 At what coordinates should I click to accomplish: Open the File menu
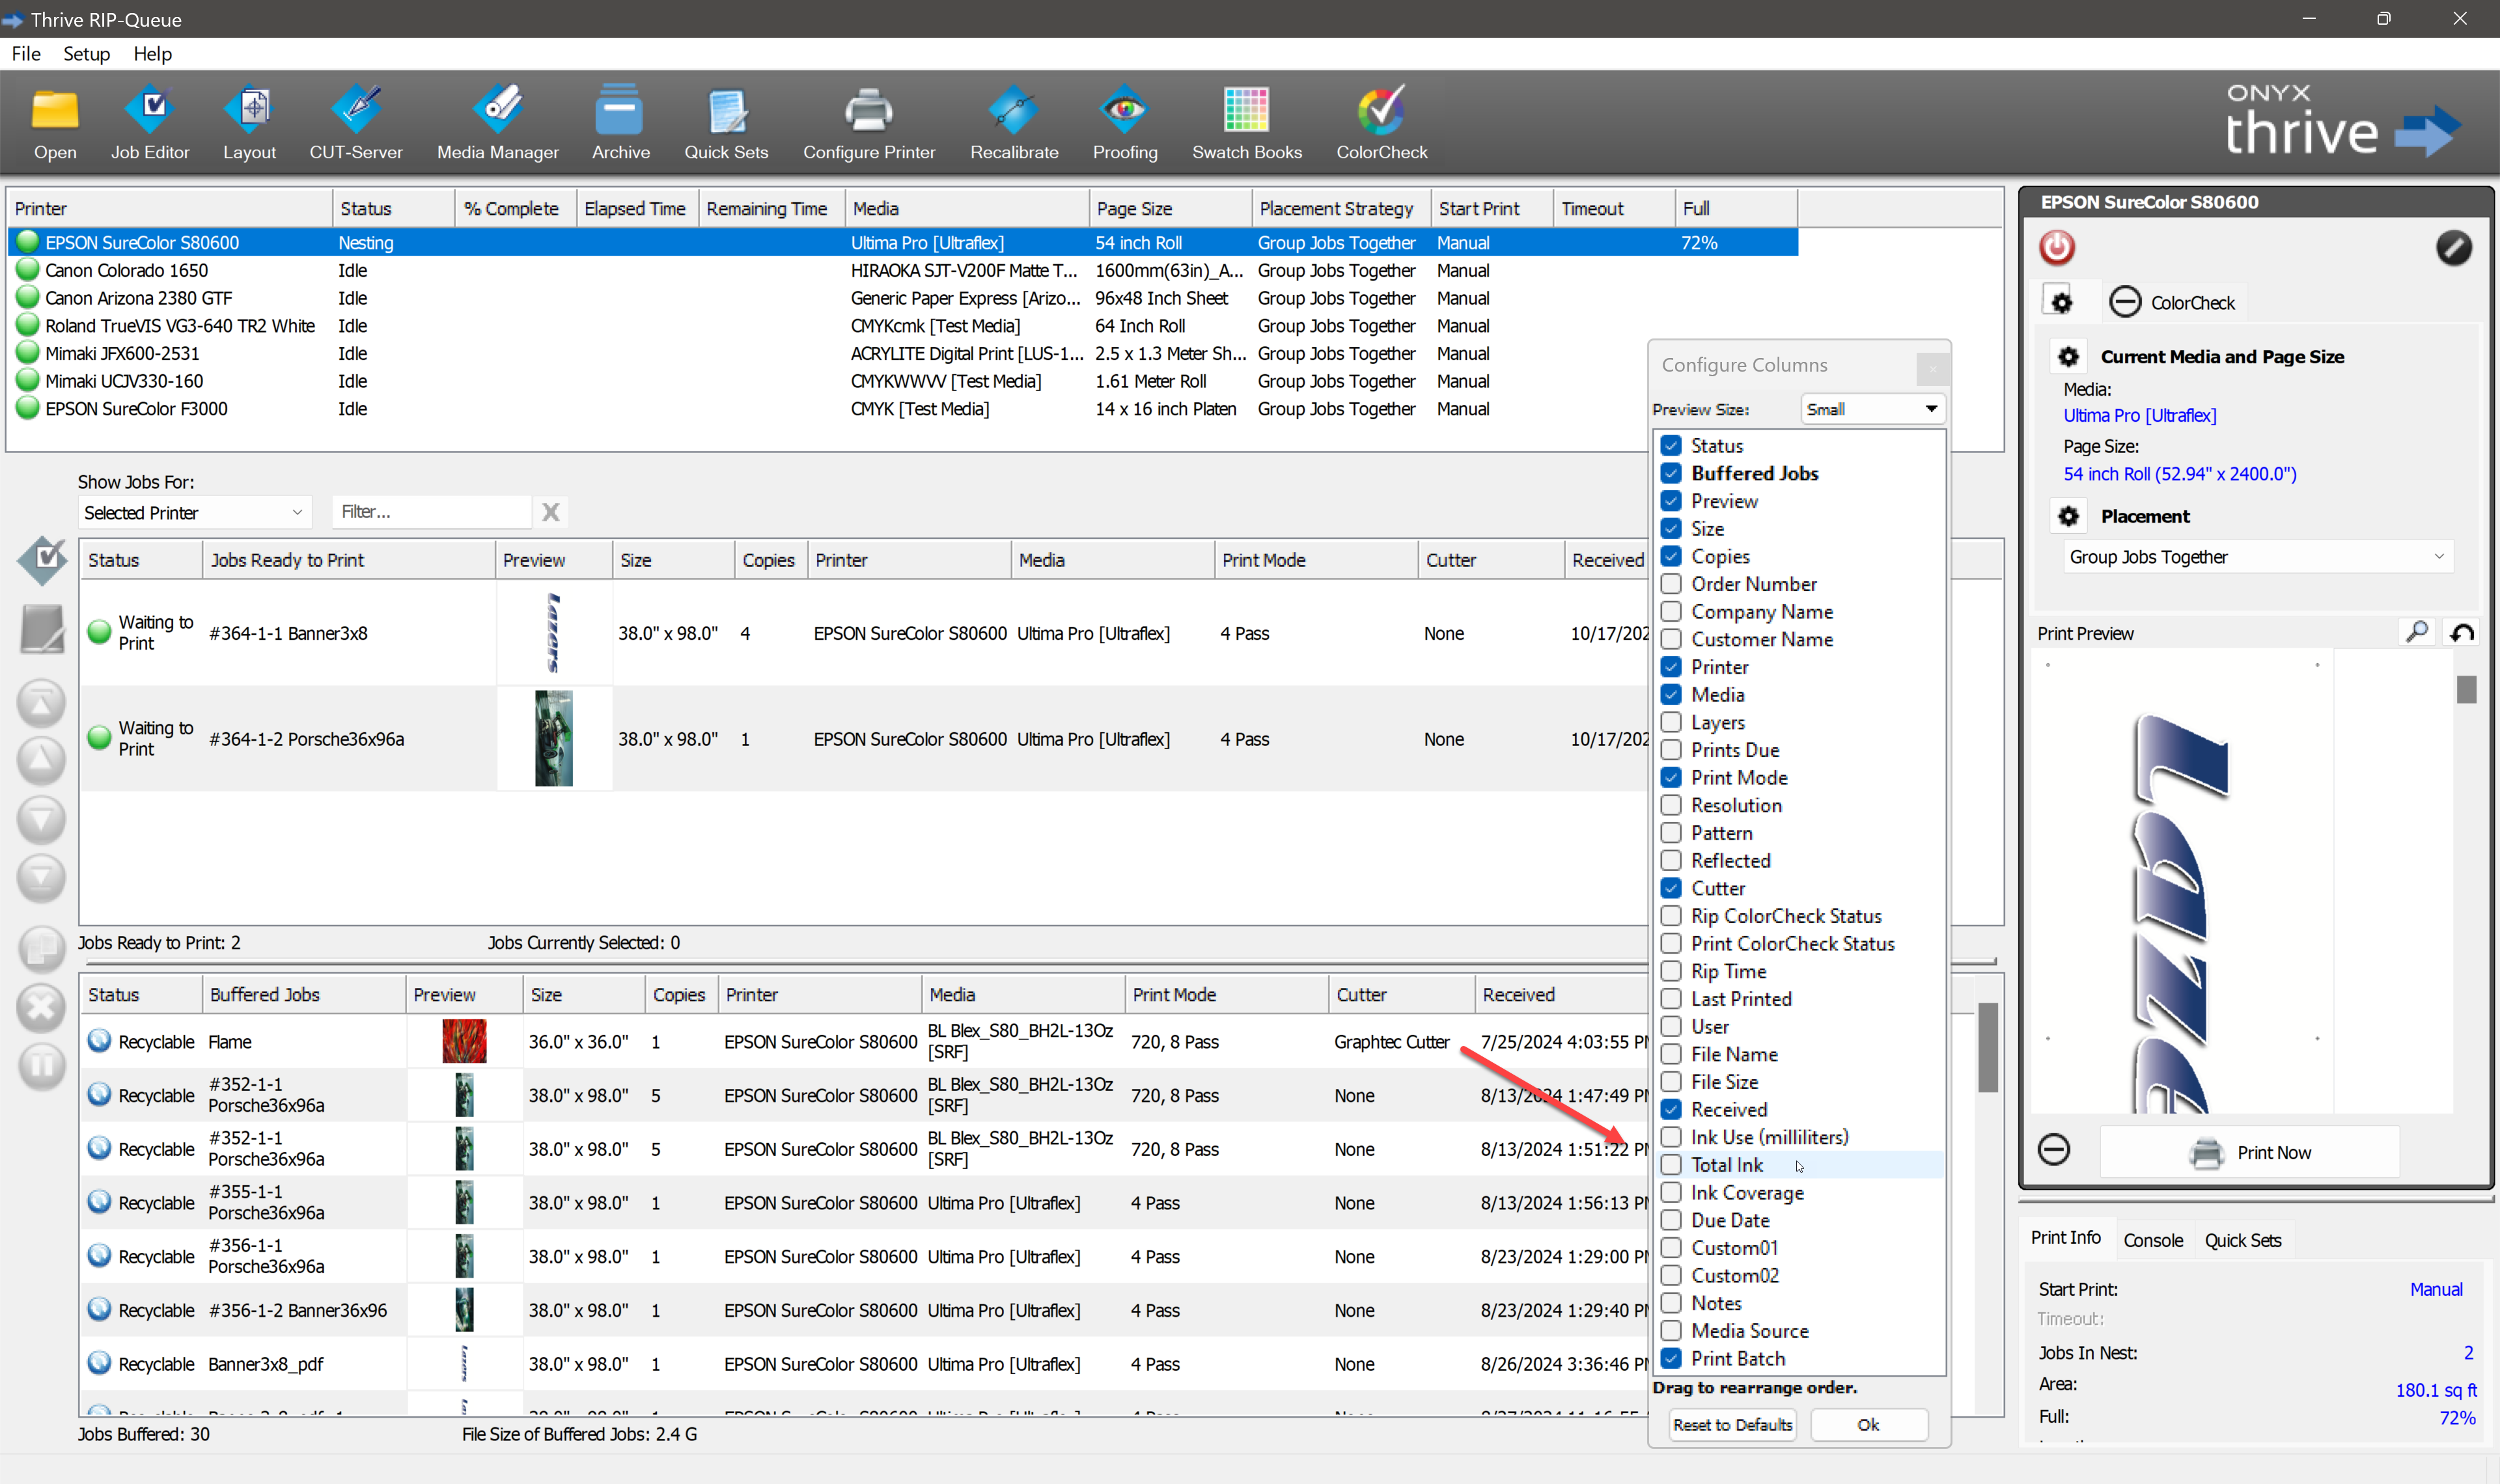[26, 54]
